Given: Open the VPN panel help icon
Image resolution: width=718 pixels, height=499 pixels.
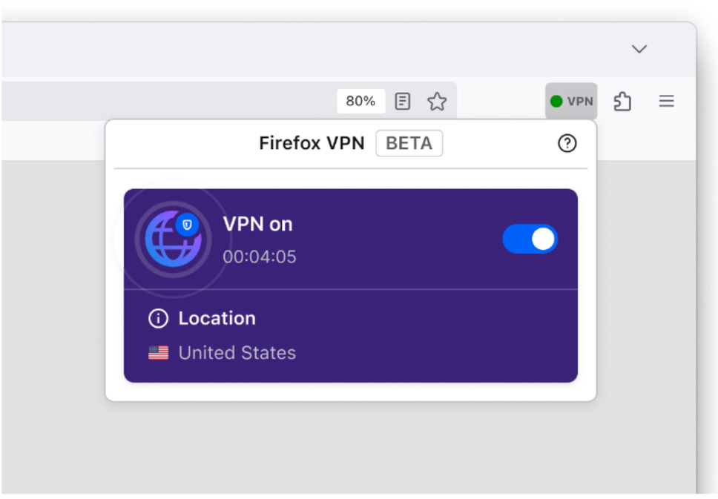Looking at the screenshot, I should click(x=567, y=144).
